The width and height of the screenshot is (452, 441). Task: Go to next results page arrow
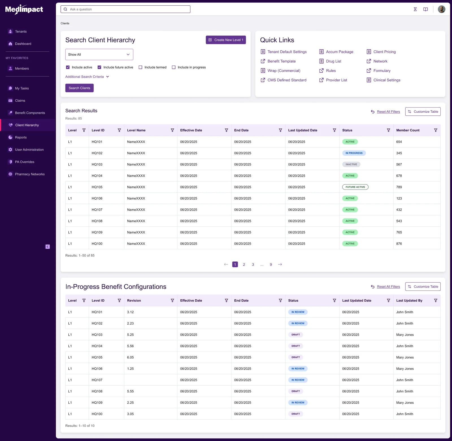(280, 265)
